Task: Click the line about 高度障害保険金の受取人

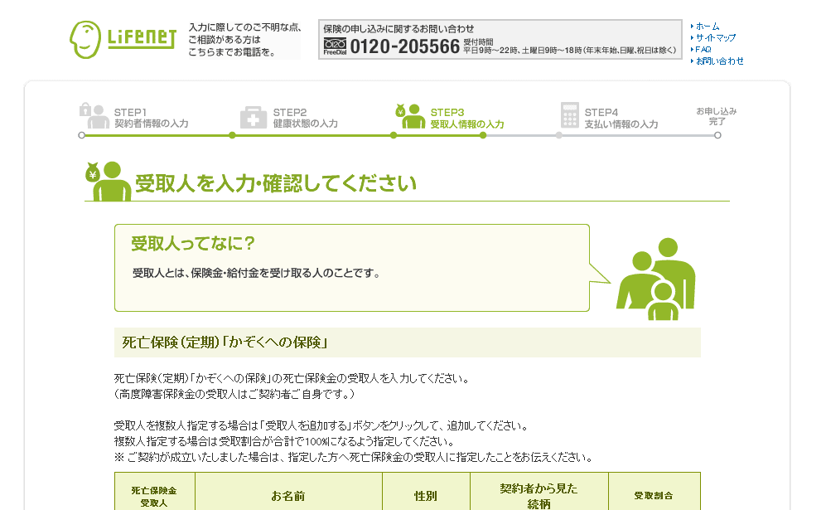Action: (x=235, y=394)
